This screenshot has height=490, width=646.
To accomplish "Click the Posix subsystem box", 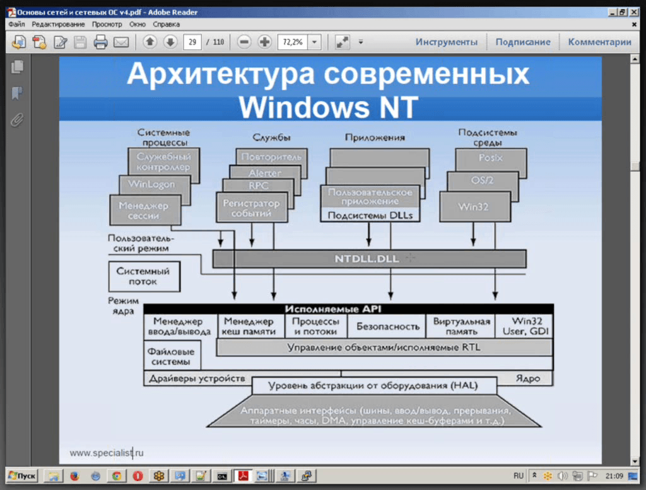I will [x=491, y=158].
